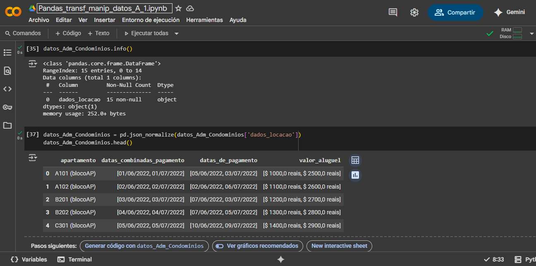Select the A102 (blocoAP) cell
536x266 pixels.
(75, 187)
